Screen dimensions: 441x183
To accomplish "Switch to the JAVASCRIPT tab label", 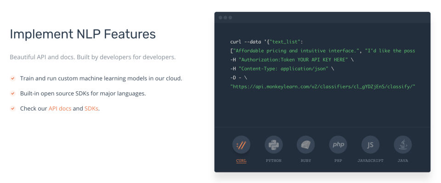I will pos(370,161).
